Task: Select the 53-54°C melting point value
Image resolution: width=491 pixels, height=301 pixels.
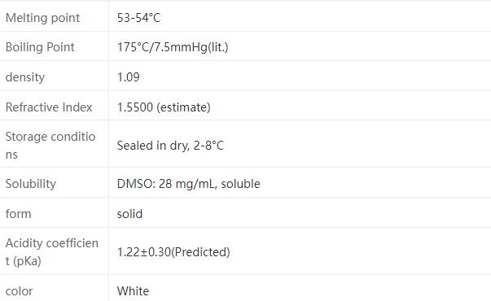Action: (138, 18)
